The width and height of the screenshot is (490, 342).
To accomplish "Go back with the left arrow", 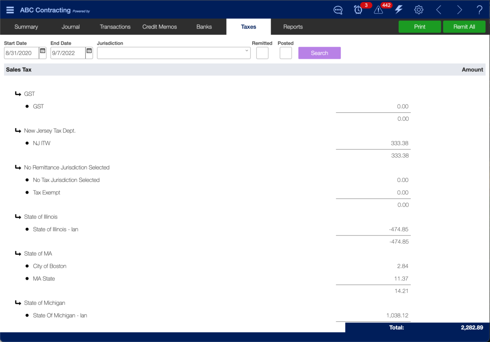I will [439, 10].
